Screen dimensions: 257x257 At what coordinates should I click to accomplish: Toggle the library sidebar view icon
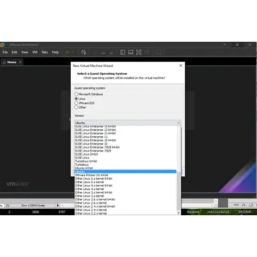click(x=123, y=52)
